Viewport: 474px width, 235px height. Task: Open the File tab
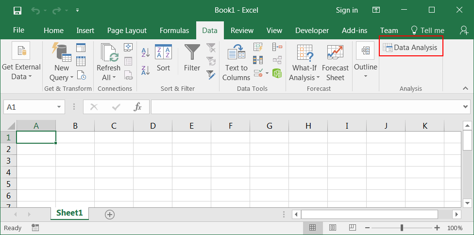(x=19, y=30)
